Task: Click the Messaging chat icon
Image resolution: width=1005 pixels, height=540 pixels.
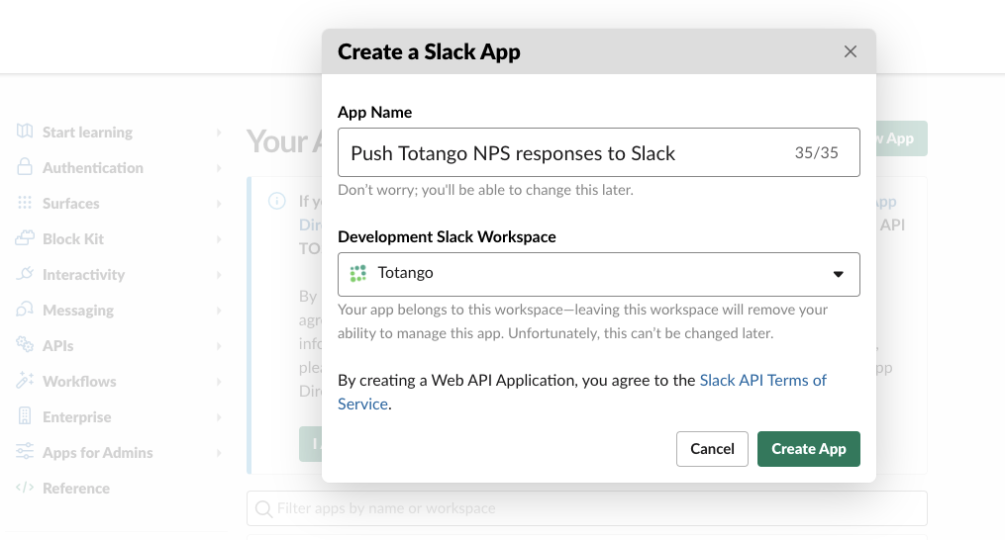Action: (25, 310)
